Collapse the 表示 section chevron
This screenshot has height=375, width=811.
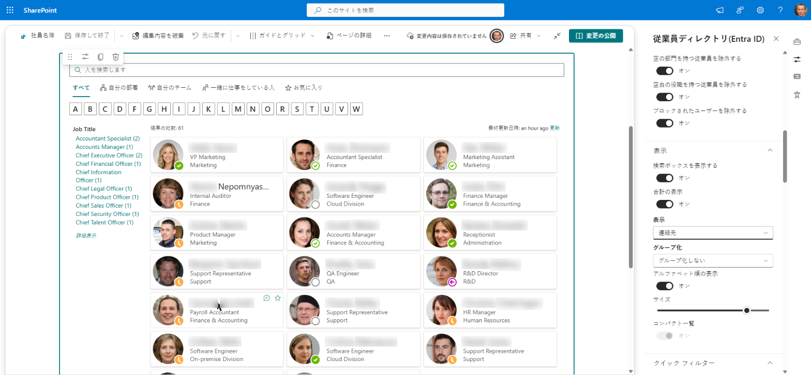770,150
